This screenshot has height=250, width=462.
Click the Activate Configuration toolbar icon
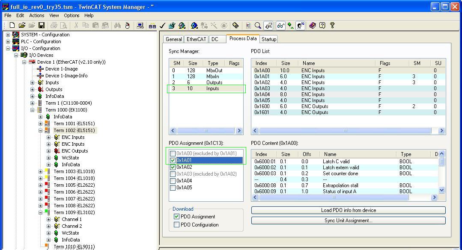click(x=172, y=26)
